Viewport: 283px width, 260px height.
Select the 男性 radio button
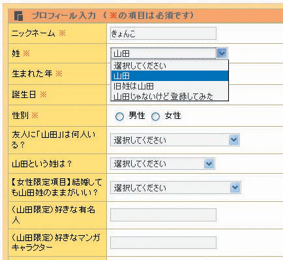coord(119,116)
